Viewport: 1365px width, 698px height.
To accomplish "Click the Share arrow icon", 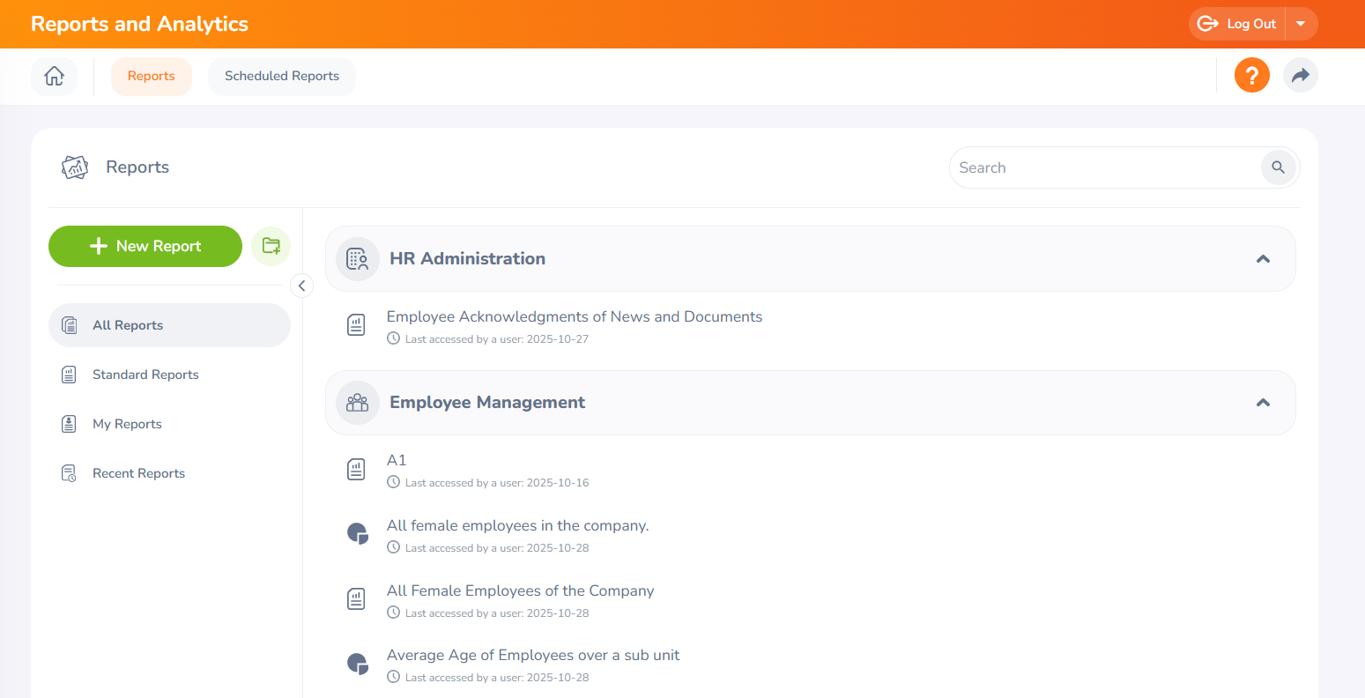I will [1300, 76].
